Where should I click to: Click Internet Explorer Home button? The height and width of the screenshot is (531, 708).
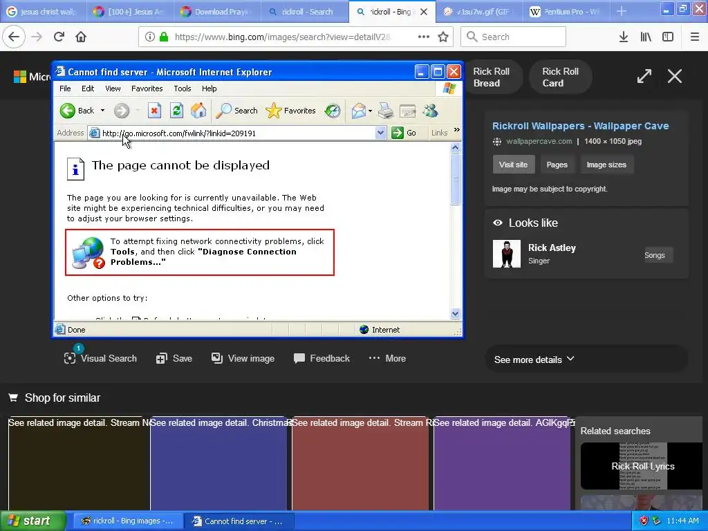tap(198, 111)
